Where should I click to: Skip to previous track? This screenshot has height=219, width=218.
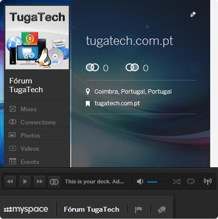pos(10,181)
